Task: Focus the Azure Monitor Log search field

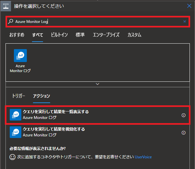Action: [x=98, y=22]
